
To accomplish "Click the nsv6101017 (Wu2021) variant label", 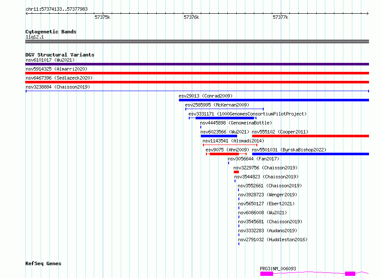I will (x=50, y=60).
